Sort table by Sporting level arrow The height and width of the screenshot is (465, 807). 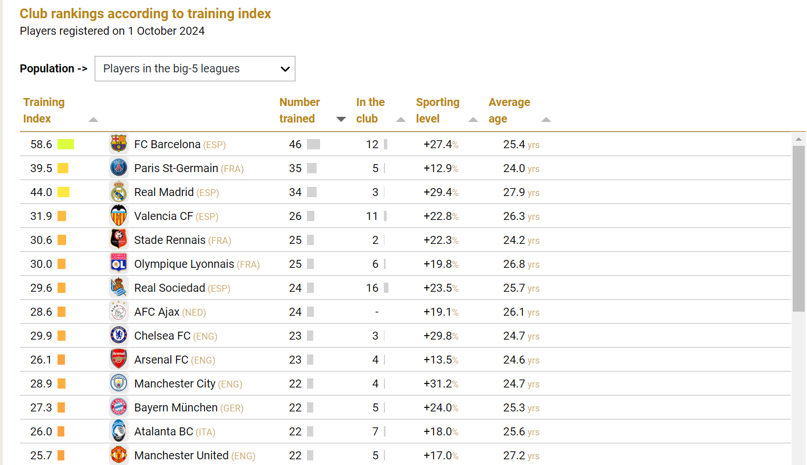473,119
